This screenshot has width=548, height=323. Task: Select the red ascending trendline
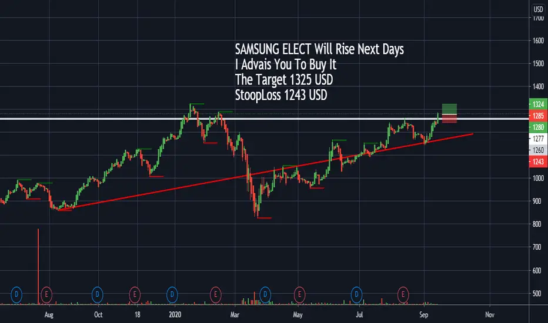coord(266,172)
